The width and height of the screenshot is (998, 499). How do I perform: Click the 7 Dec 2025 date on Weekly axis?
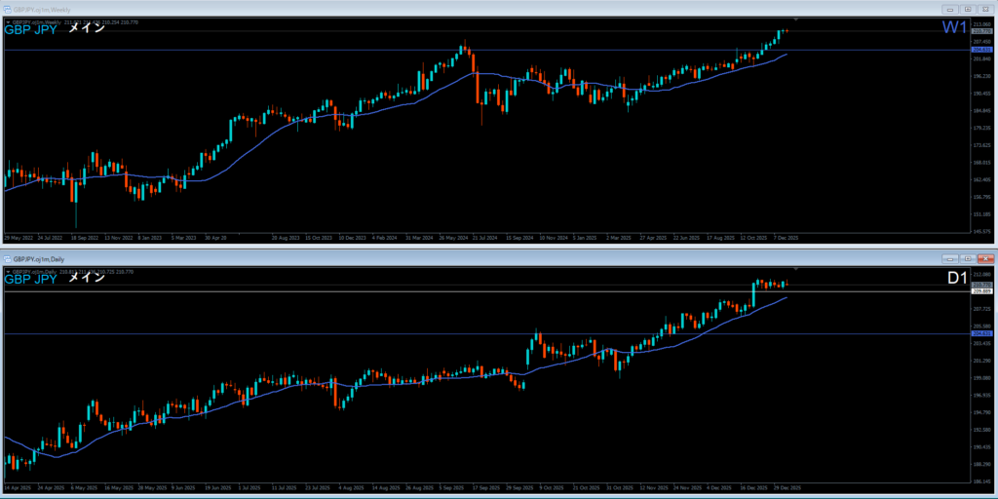coord(787,238)
